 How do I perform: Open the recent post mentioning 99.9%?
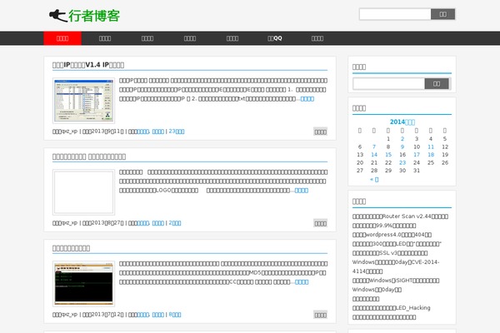click(384, 226)
